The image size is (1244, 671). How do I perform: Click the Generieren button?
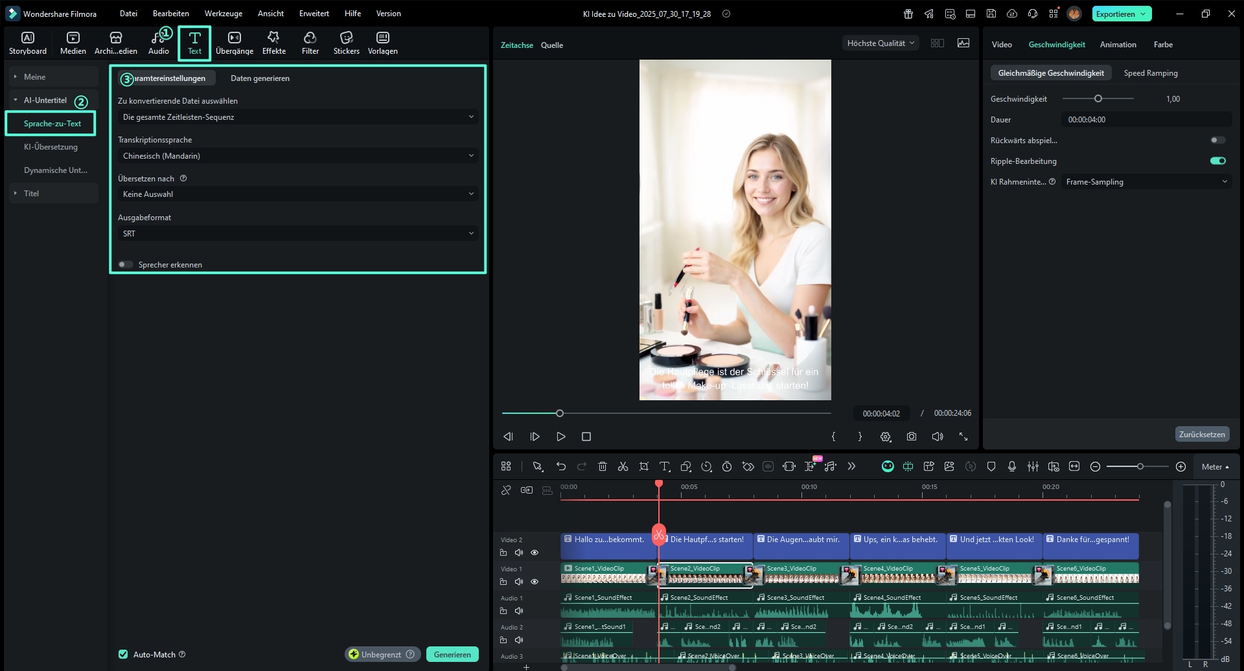(x=452, y=654)
